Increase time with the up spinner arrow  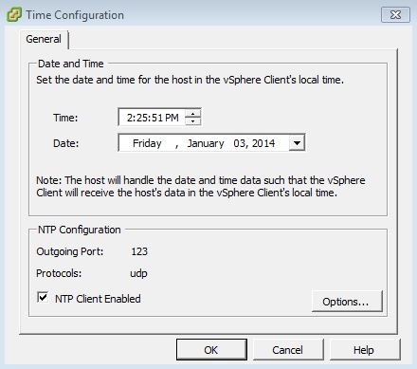[x=192, y=113]
